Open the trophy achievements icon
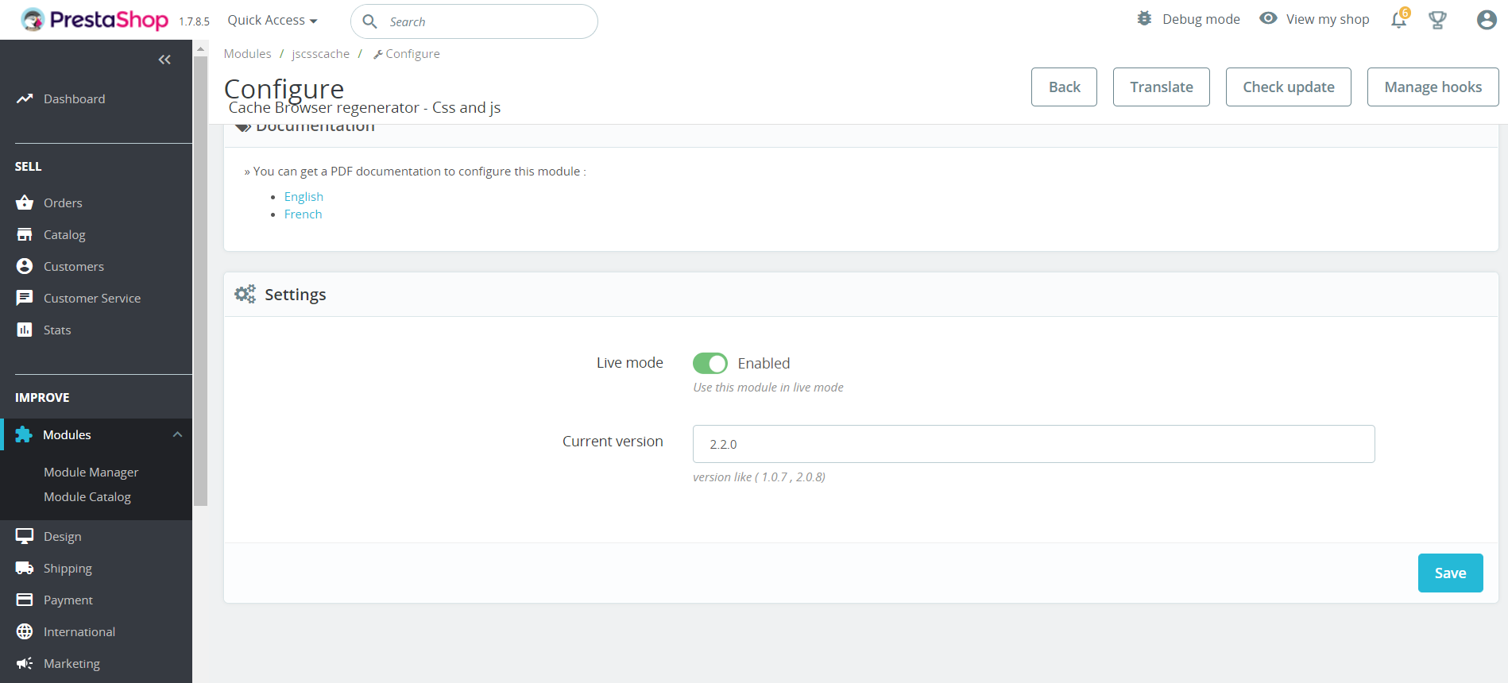1508x683 pixels. [x=1437, y=20]
